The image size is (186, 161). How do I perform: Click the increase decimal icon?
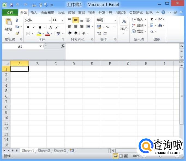(x=99, y=33)
